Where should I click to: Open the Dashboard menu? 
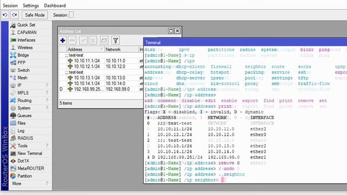[x=55, y=5]
